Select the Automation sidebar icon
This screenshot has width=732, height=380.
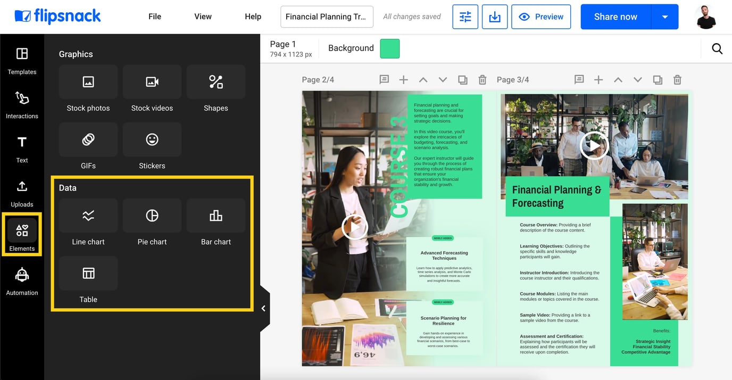(x=22, y=281)
